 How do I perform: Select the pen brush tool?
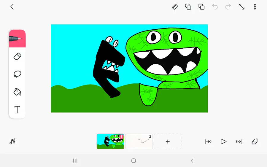[x=17, y=39]
